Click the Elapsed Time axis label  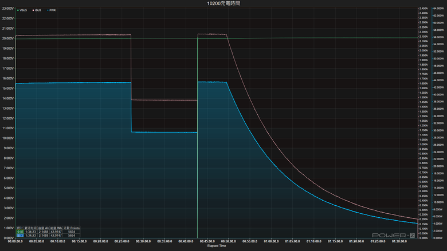[x=217, y=246]
